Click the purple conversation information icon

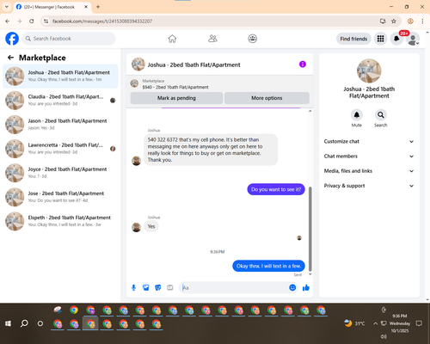point(303,64)
